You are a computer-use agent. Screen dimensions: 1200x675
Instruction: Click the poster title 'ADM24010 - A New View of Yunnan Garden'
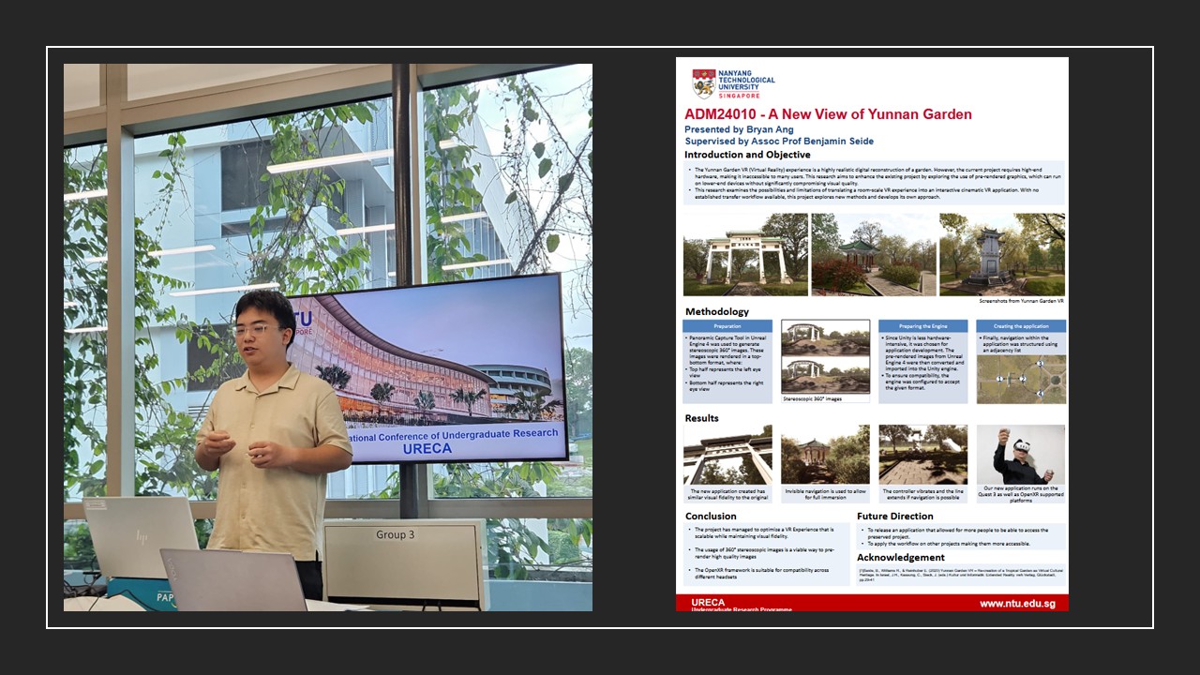(x=828, y=114)
